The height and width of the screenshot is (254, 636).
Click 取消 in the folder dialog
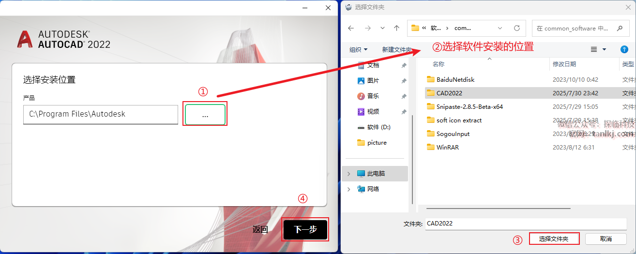pos(606,239)
